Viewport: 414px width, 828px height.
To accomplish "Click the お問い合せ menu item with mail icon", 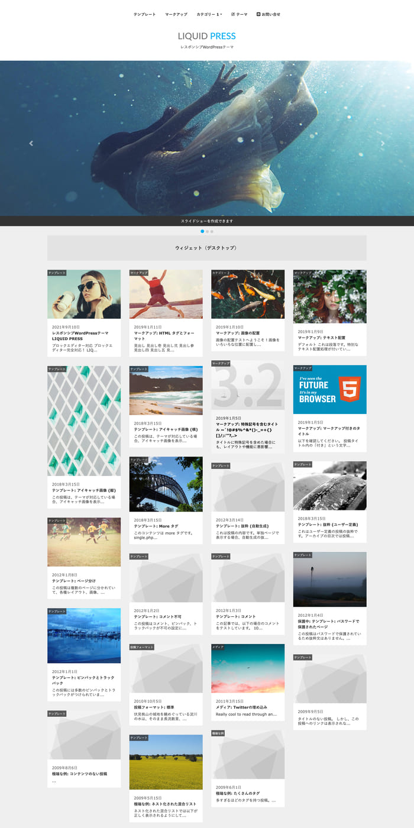I will pos(269,14).
